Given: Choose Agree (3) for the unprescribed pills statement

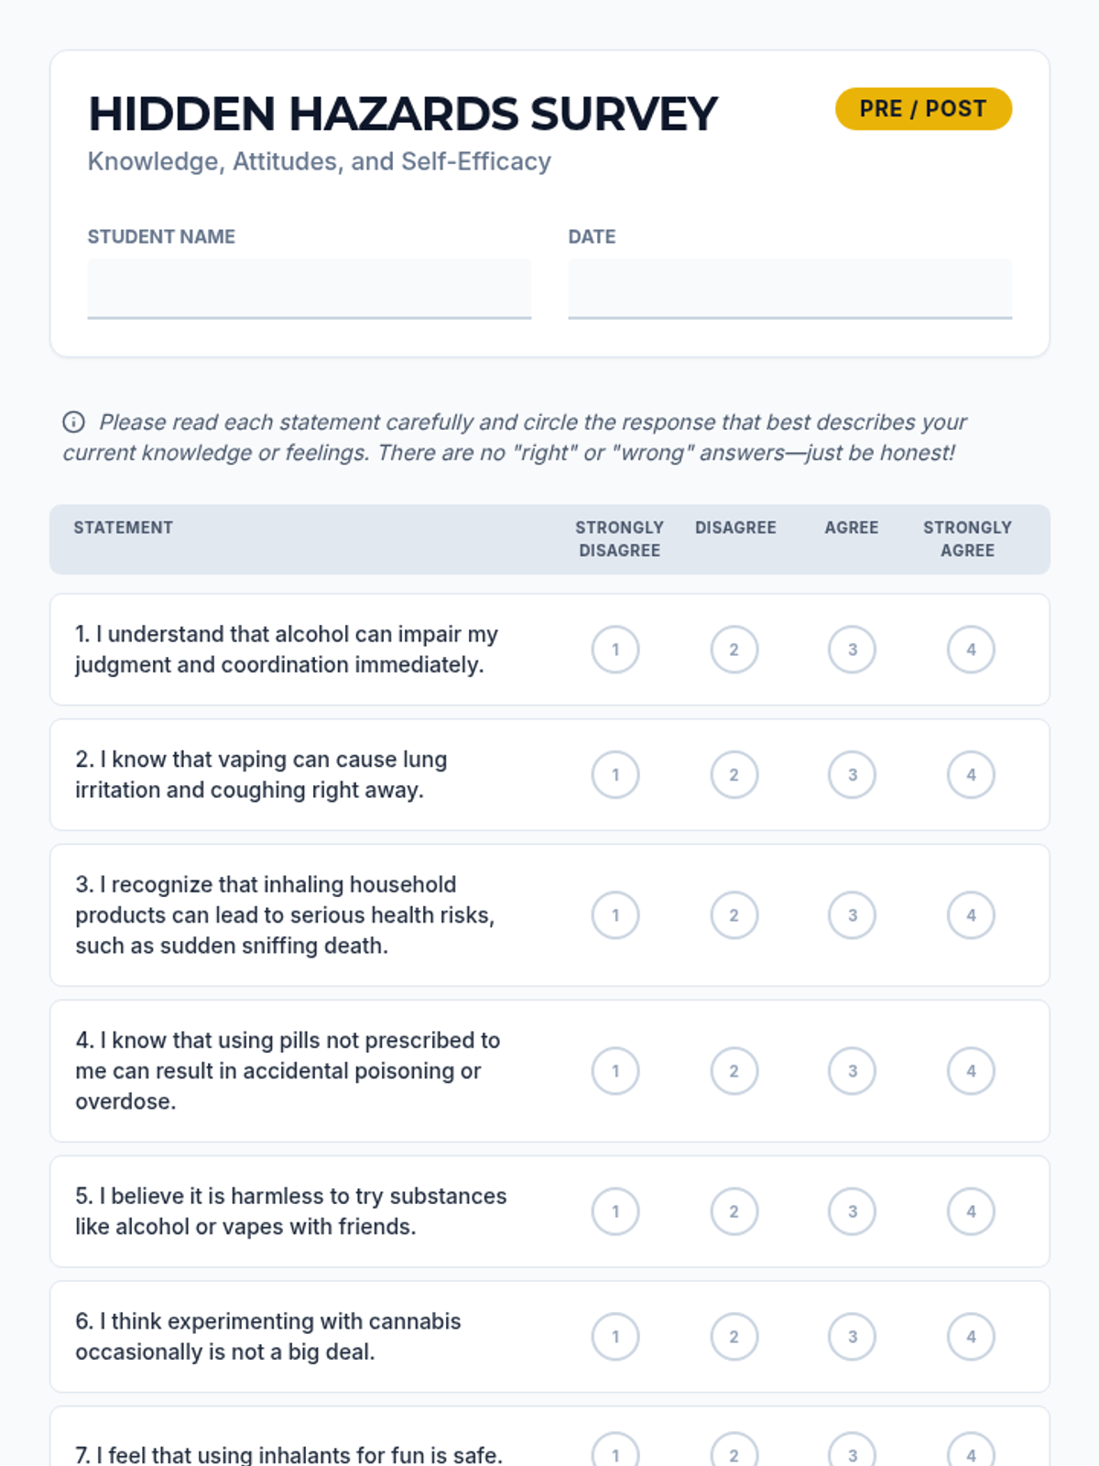Looking at the screenshot, I should pyautogui.click(x=852, y=1071).
